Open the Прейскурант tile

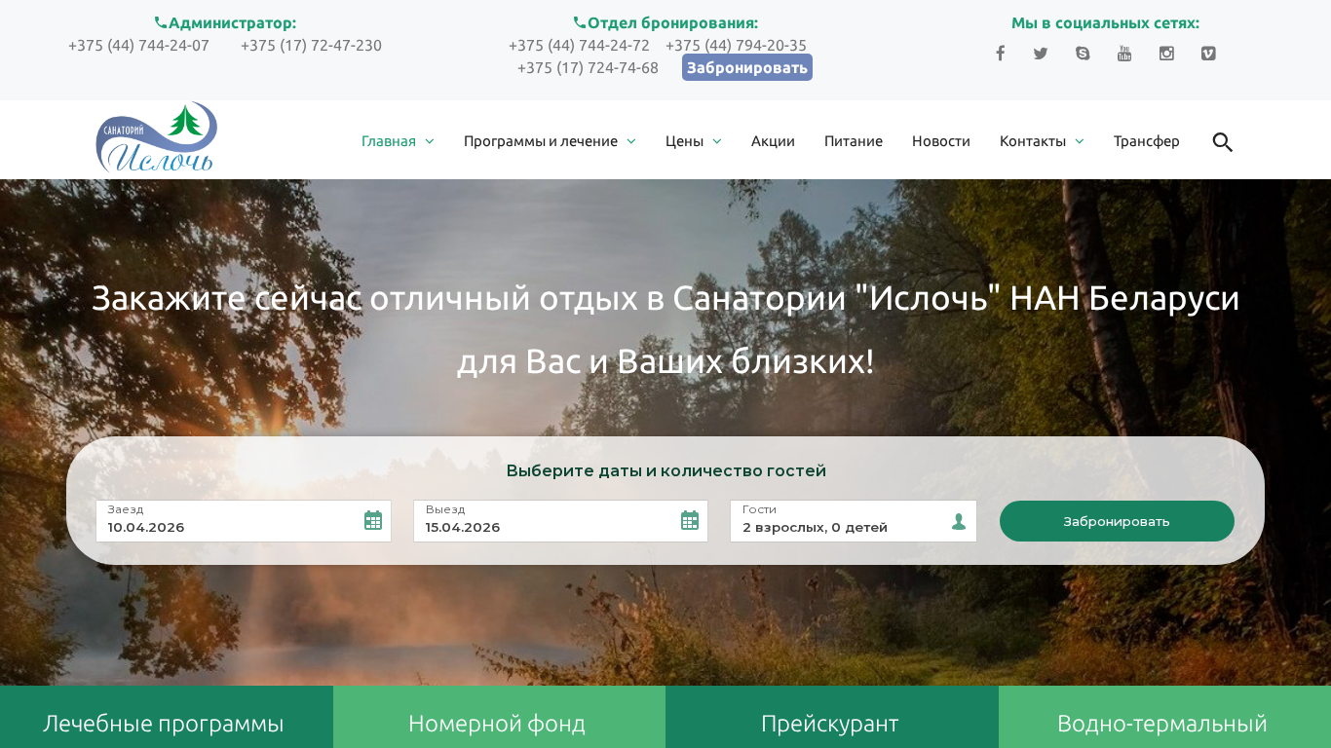point(832,717)
